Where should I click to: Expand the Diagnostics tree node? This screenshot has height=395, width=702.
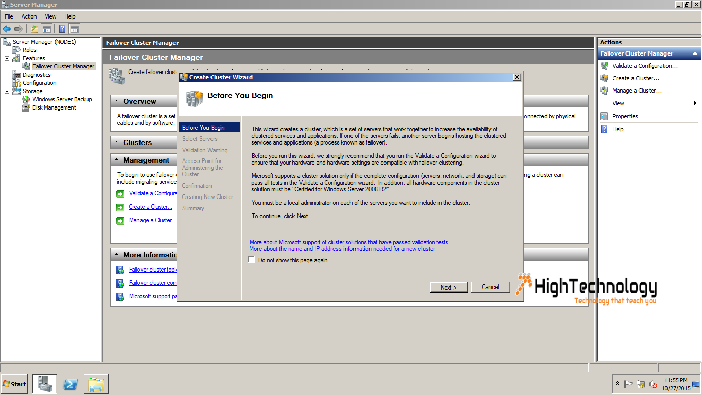pyautogui.click(x=7, y=75)
